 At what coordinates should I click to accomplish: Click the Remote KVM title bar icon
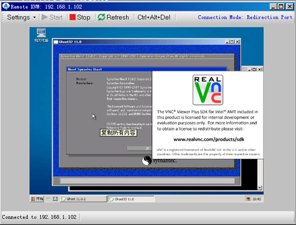tap(6, 7)
